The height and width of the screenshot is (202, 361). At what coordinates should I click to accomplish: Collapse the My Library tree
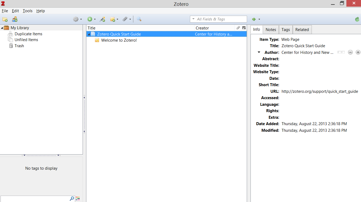click(2, 28)
